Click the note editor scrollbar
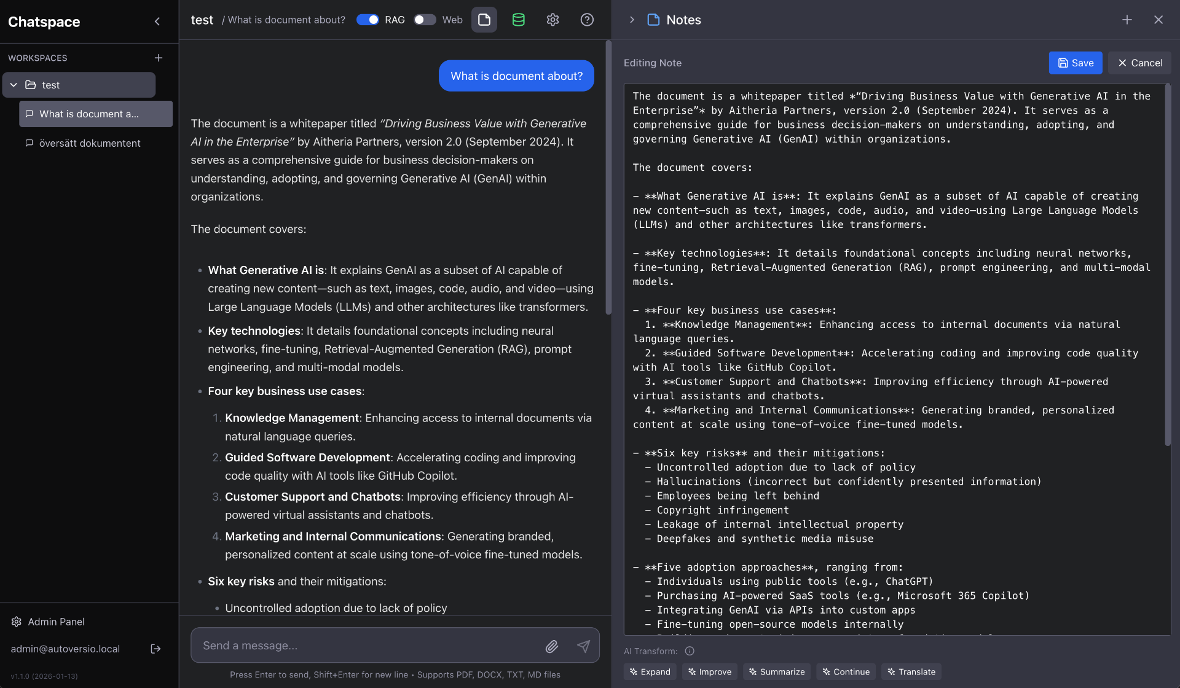 (x=1168, y=264)
